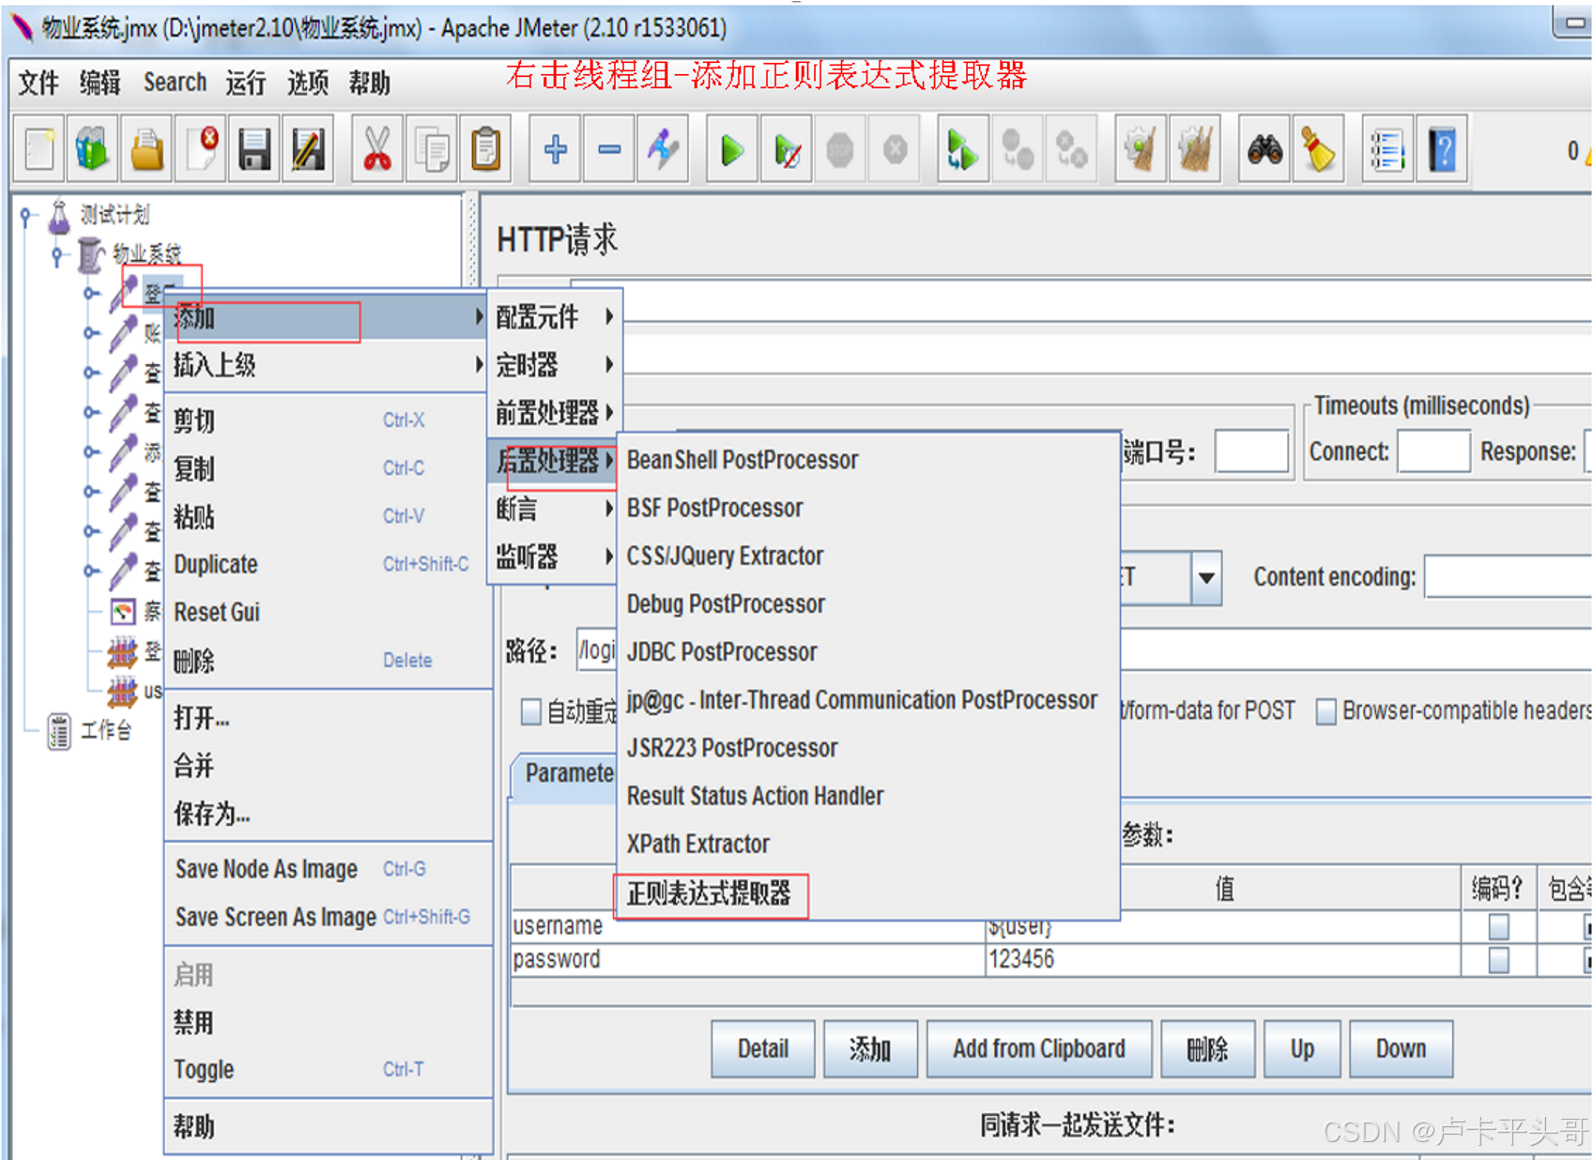
Task: Click the Cut scissors icon
Action: [377, 149]
